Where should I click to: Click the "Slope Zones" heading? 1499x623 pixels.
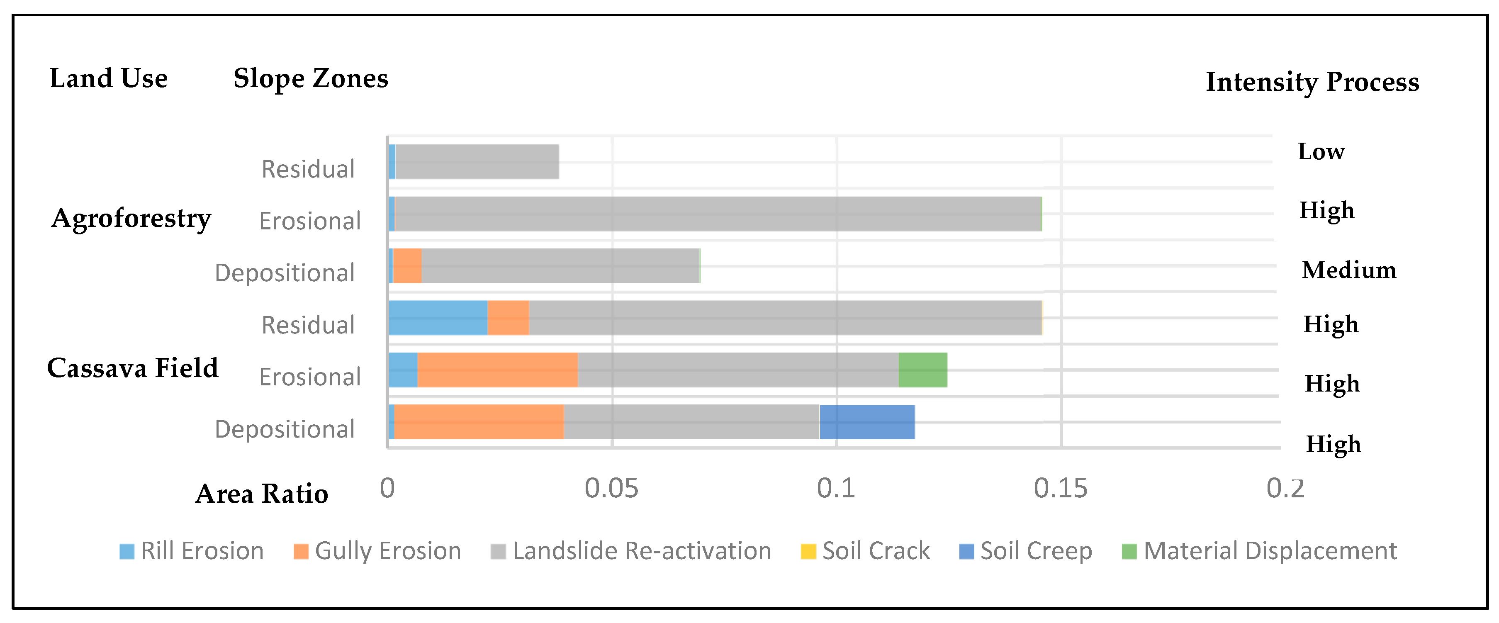point(311,78)
